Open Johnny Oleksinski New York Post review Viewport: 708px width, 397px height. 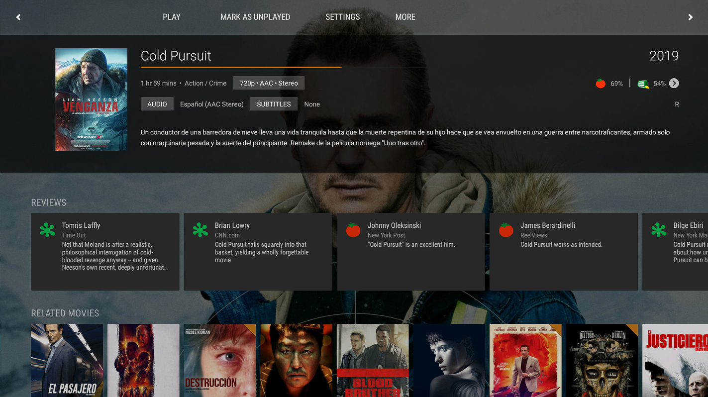pyautogui.click(x=411, y=252)
